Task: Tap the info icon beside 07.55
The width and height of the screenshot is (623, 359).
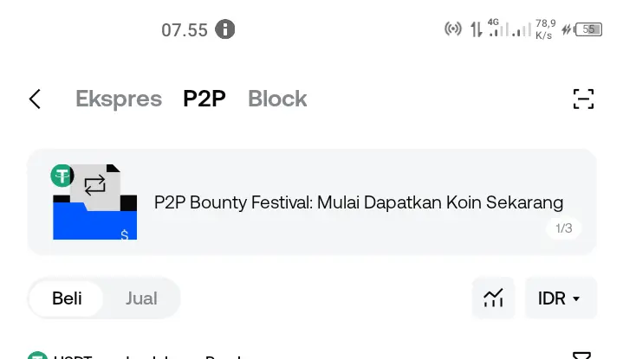Action: pyautogui.click(x=225, y=29)
